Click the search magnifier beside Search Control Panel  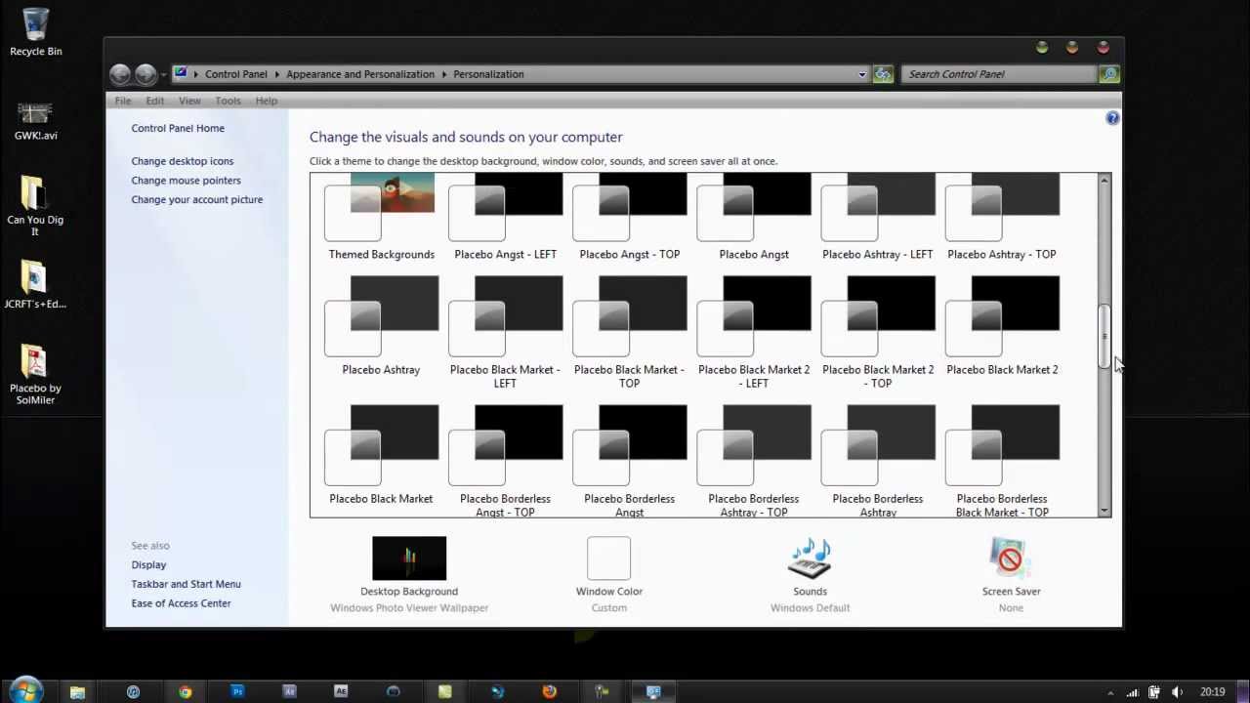click(x=1109, y=74)
